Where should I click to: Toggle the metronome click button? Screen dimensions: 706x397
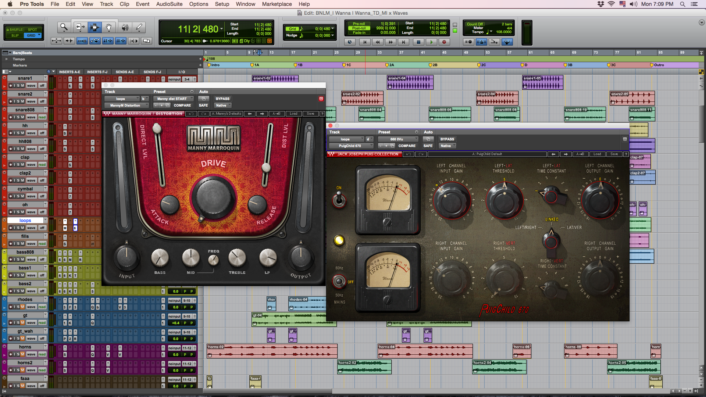481,42
